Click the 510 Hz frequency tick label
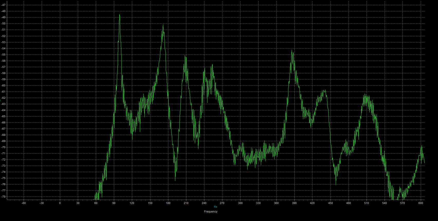The height and width of the screenshot is (221, 438). pos(367,203)
